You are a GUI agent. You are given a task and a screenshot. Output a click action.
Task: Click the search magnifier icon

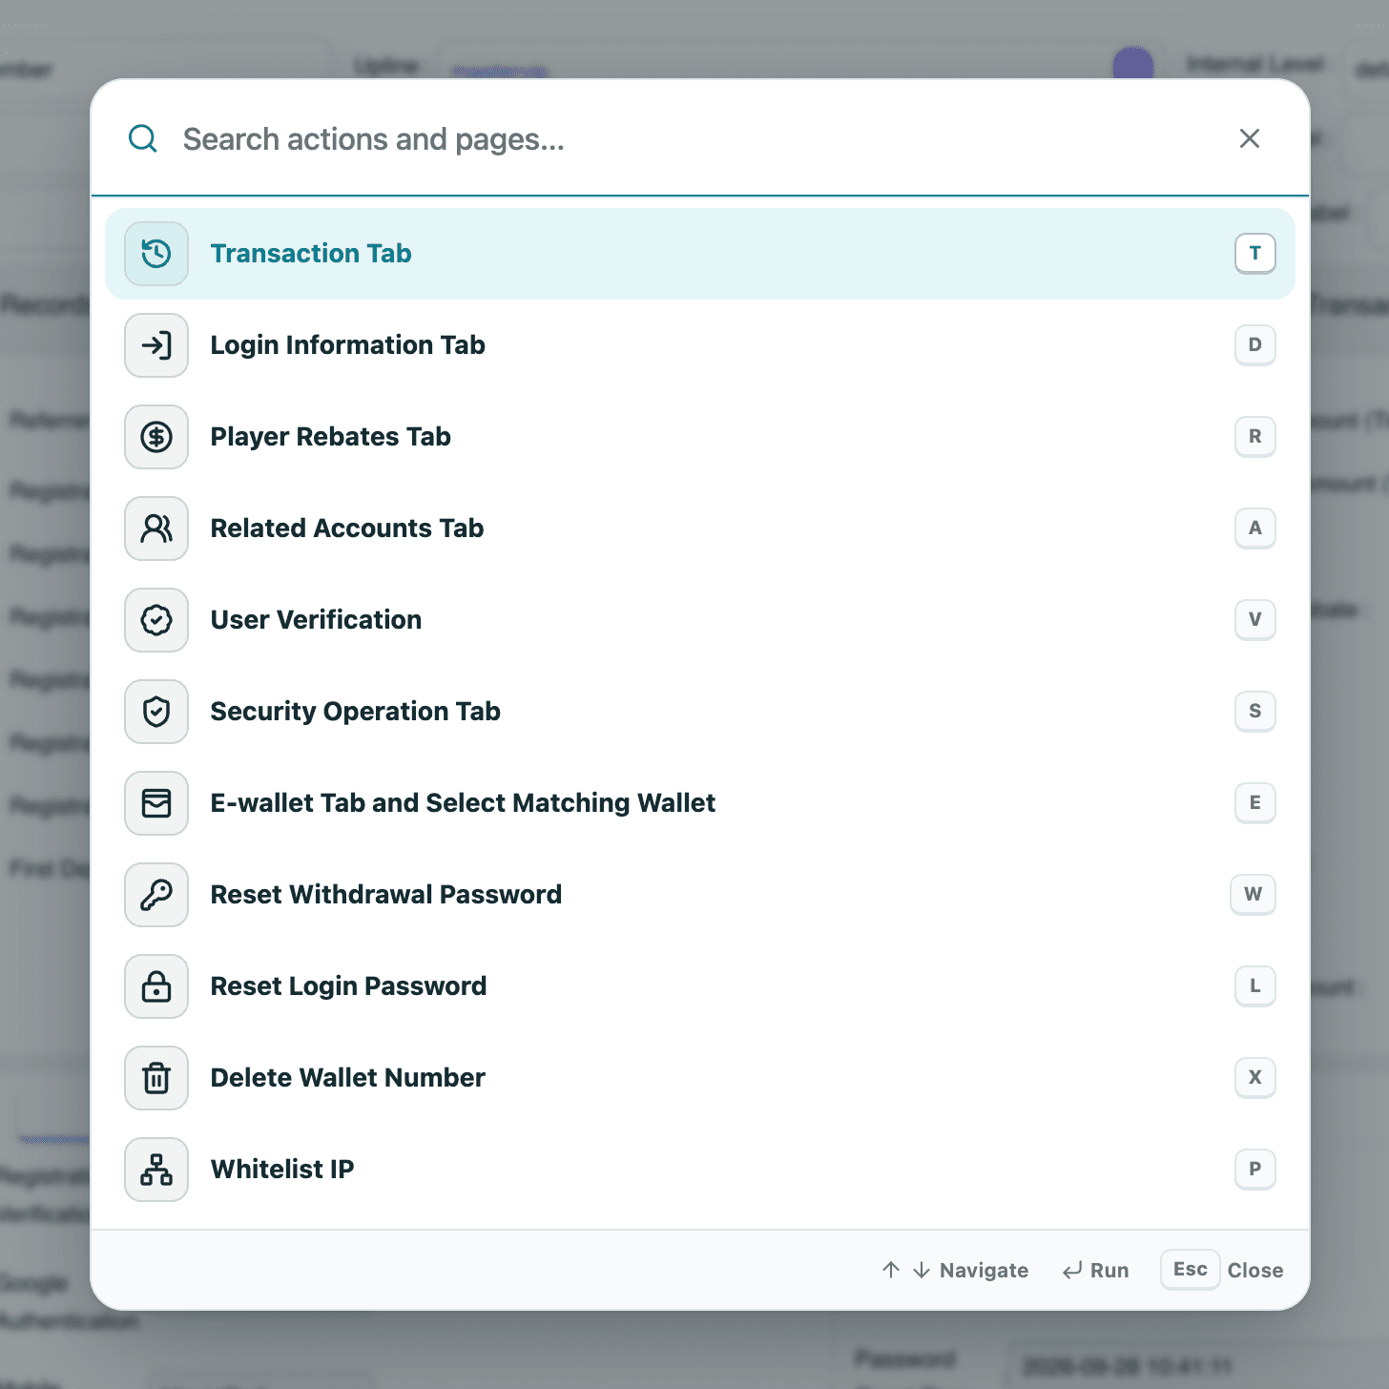tap(143, 138)
